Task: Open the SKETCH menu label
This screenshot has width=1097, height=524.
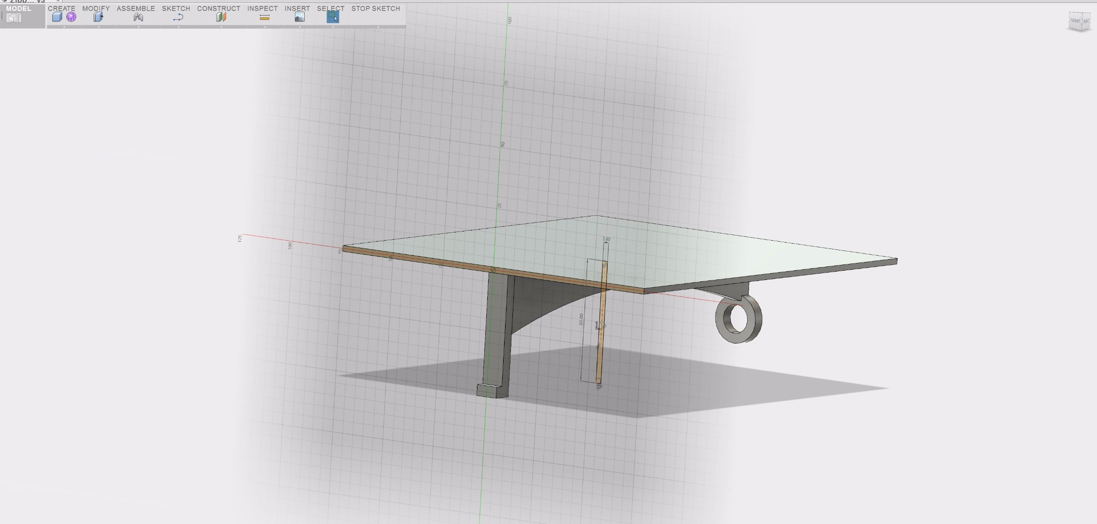Action: [176, 8]
